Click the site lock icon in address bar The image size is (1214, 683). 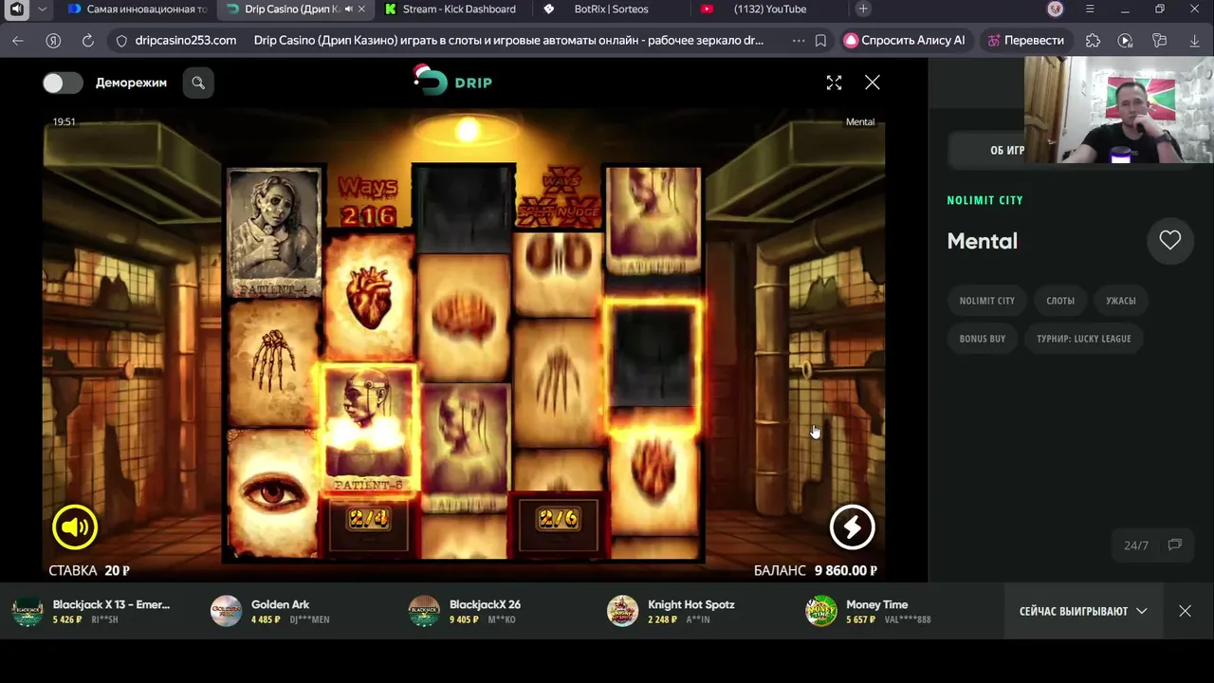pos(120,41)
